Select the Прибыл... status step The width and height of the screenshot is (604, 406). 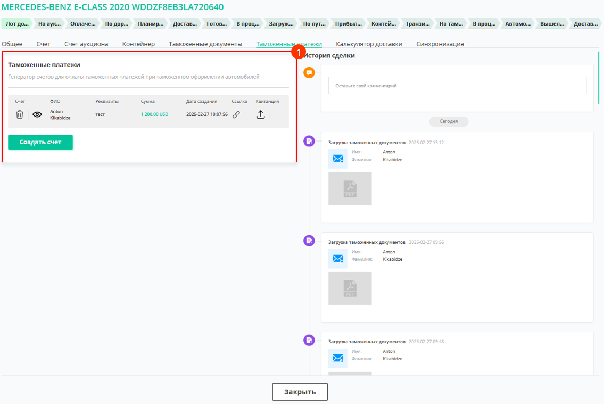348,24
